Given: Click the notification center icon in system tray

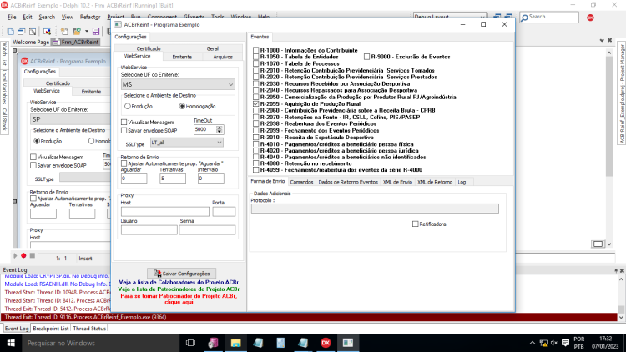Looking at the screenshot, I should point(565,343).
